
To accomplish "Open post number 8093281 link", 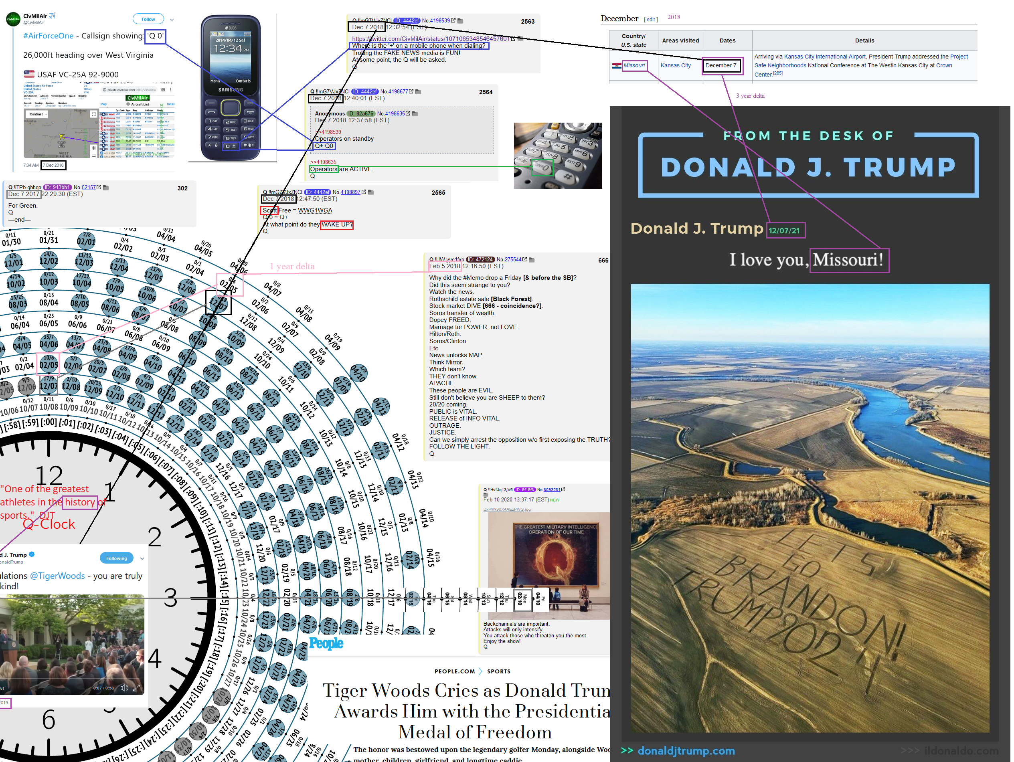I will [552, 490].
